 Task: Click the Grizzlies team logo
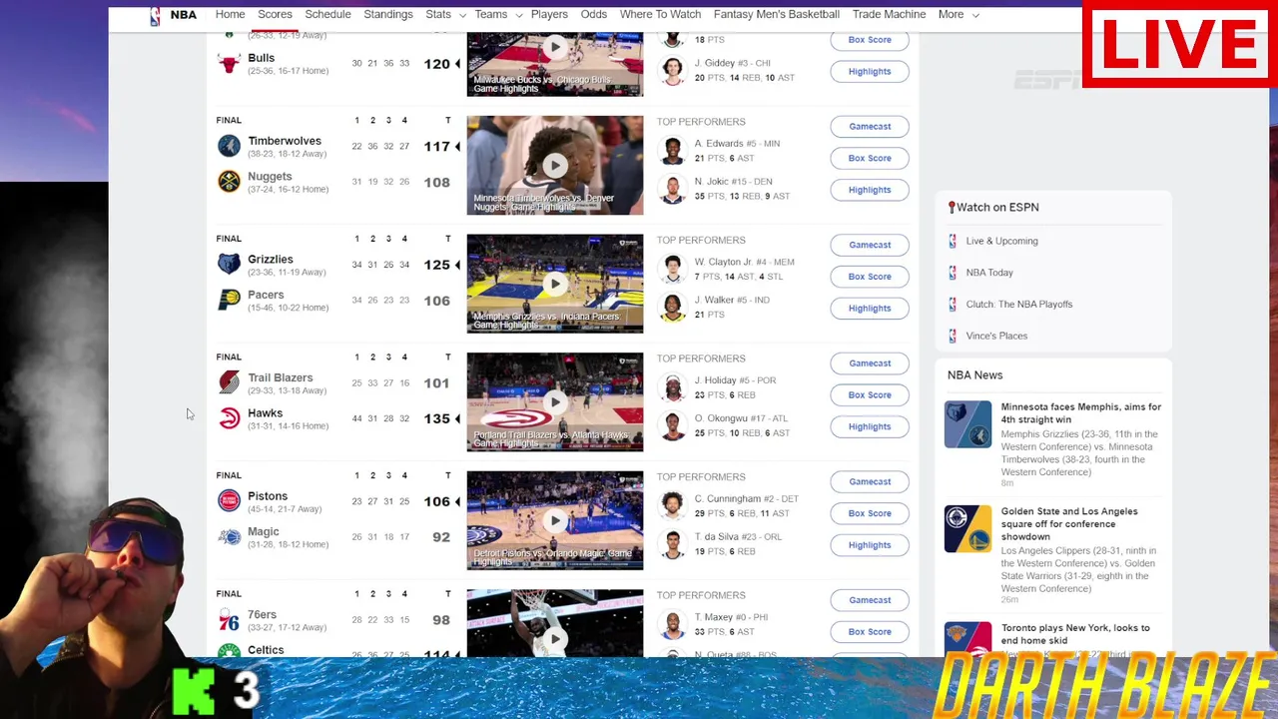point(229,265)
